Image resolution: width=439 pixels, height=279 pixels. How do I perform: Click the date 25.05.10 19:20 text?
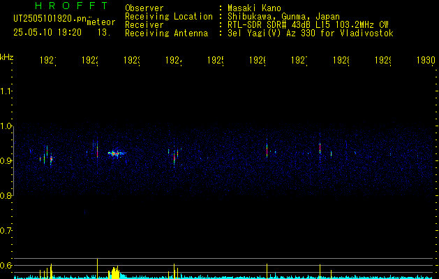[47, 33]
